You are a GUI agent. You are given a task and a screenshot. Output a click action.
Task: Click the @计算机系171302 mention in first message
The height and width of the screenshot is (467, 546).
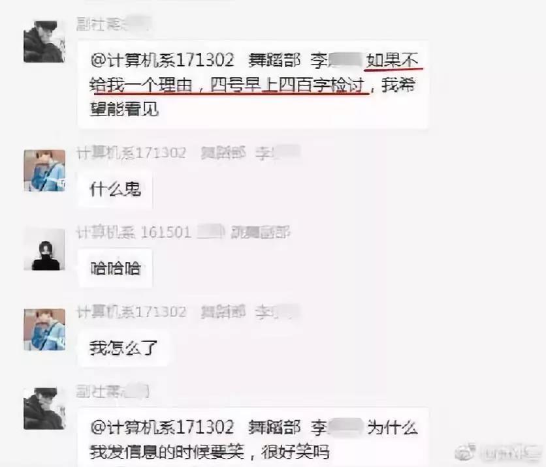click(x=162, y=60)
